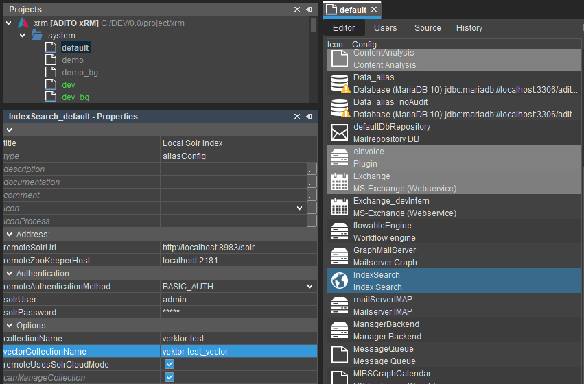The height and width of the screenshot is (384, 584).
Task: Click the ContentAnalysis document icon
Action: click(339, 59)
